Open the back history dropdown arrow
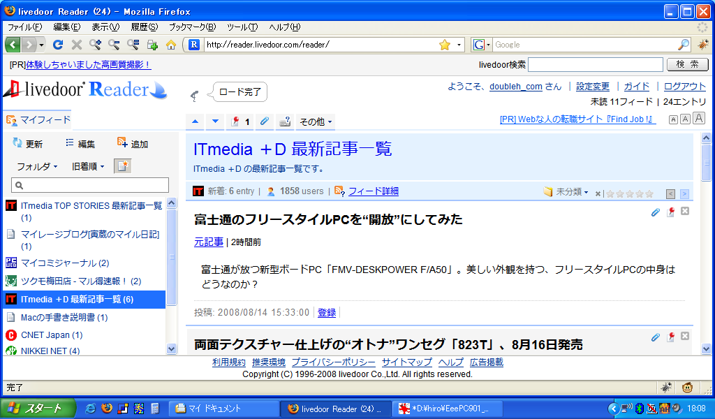The image size is (715, 419). (41, 45)
